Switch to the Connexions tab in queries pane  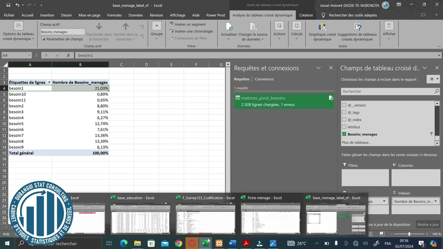pos(264,79)
